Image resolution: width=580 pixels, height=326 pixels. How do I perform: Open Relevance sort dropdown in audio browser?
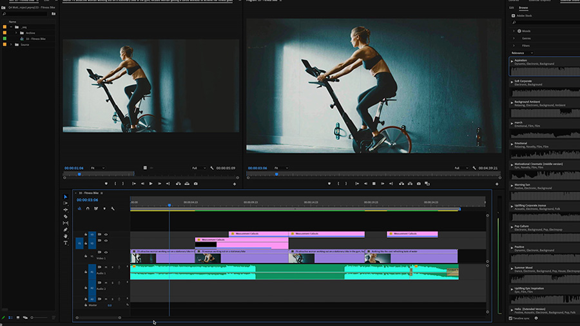(522, 53)
